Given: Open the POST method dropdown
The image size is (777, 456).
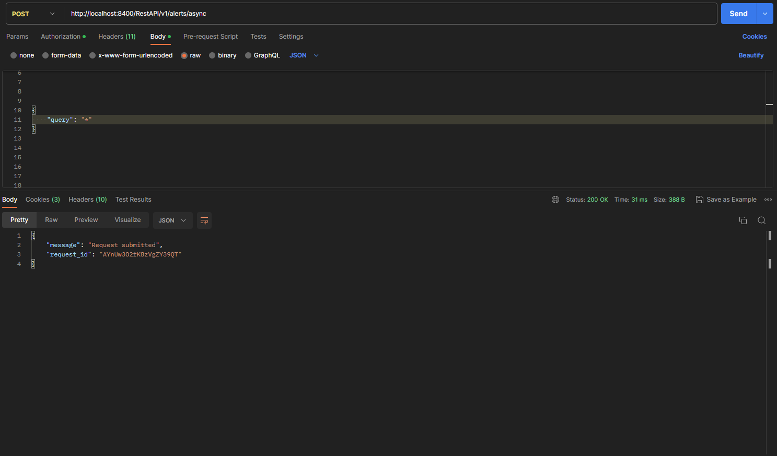Looking at the screenshot, I should tap(33, 13).
